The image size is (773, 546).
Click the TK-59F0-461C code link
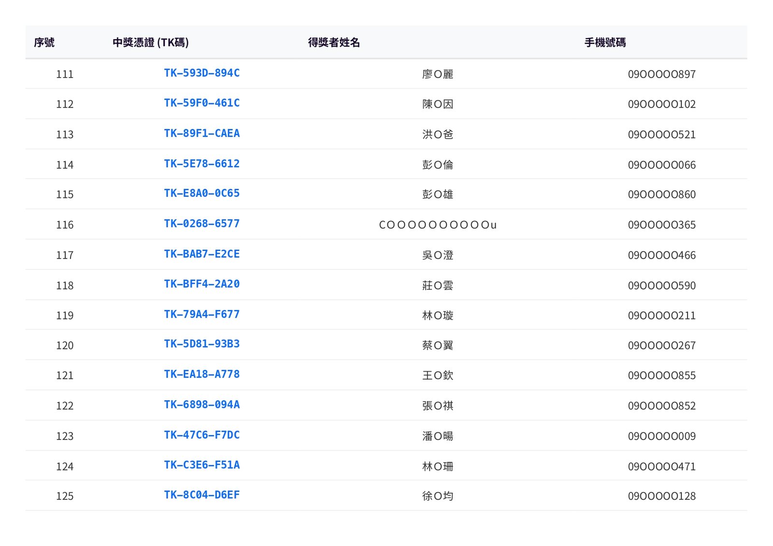[201, 103]
